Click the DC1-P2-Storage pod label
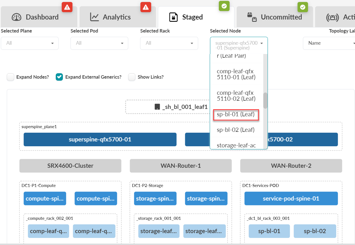 (x=147, y=186)
